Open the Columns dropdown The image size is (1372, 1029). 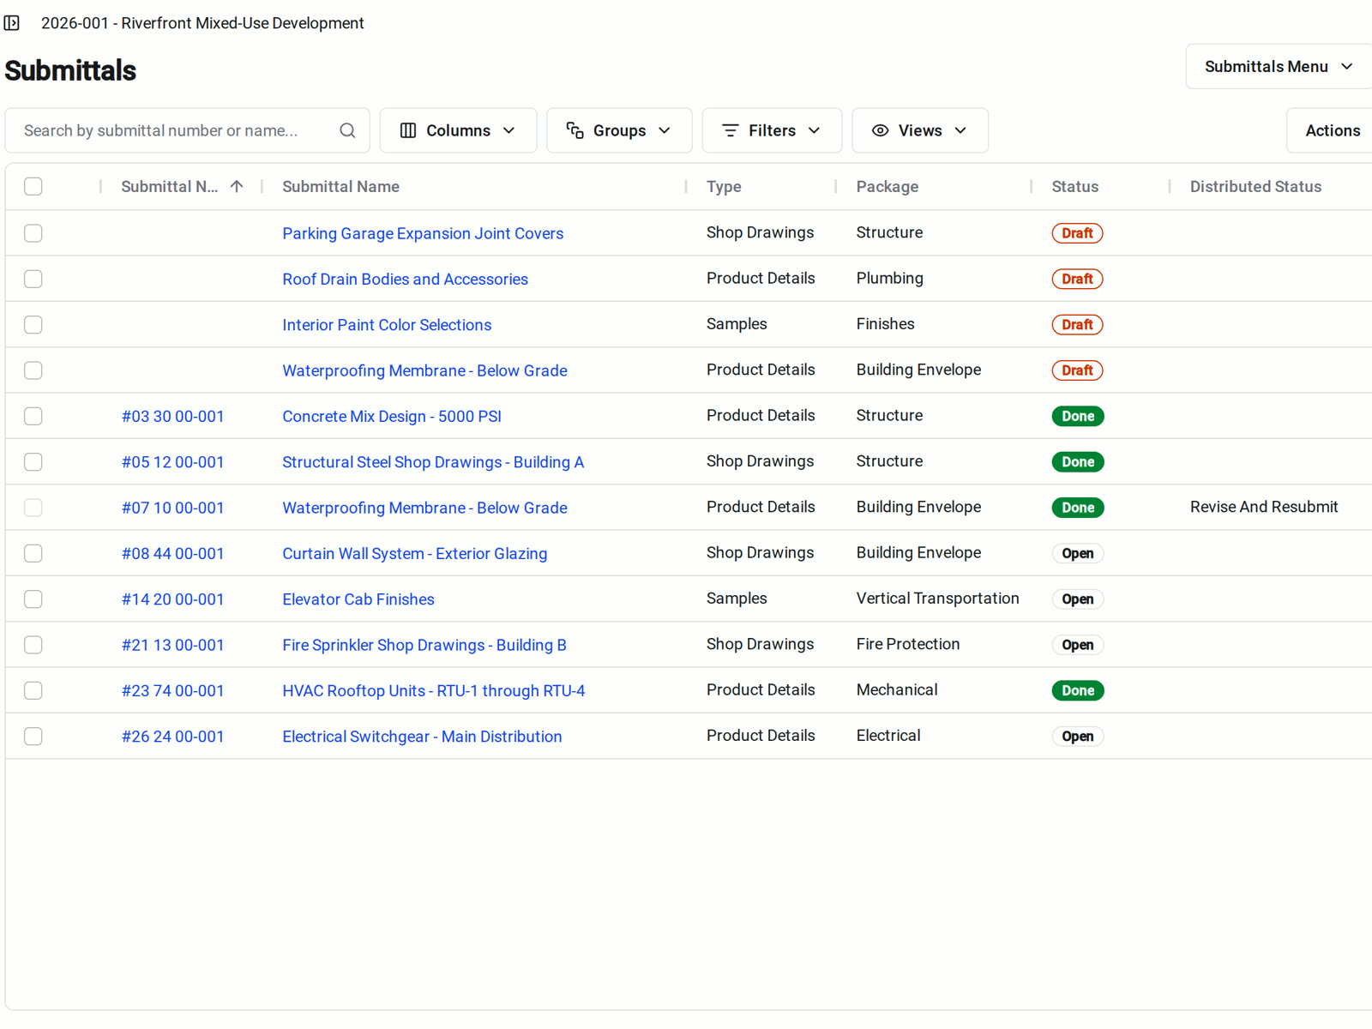pyautogui.click(x=458, y=130)
